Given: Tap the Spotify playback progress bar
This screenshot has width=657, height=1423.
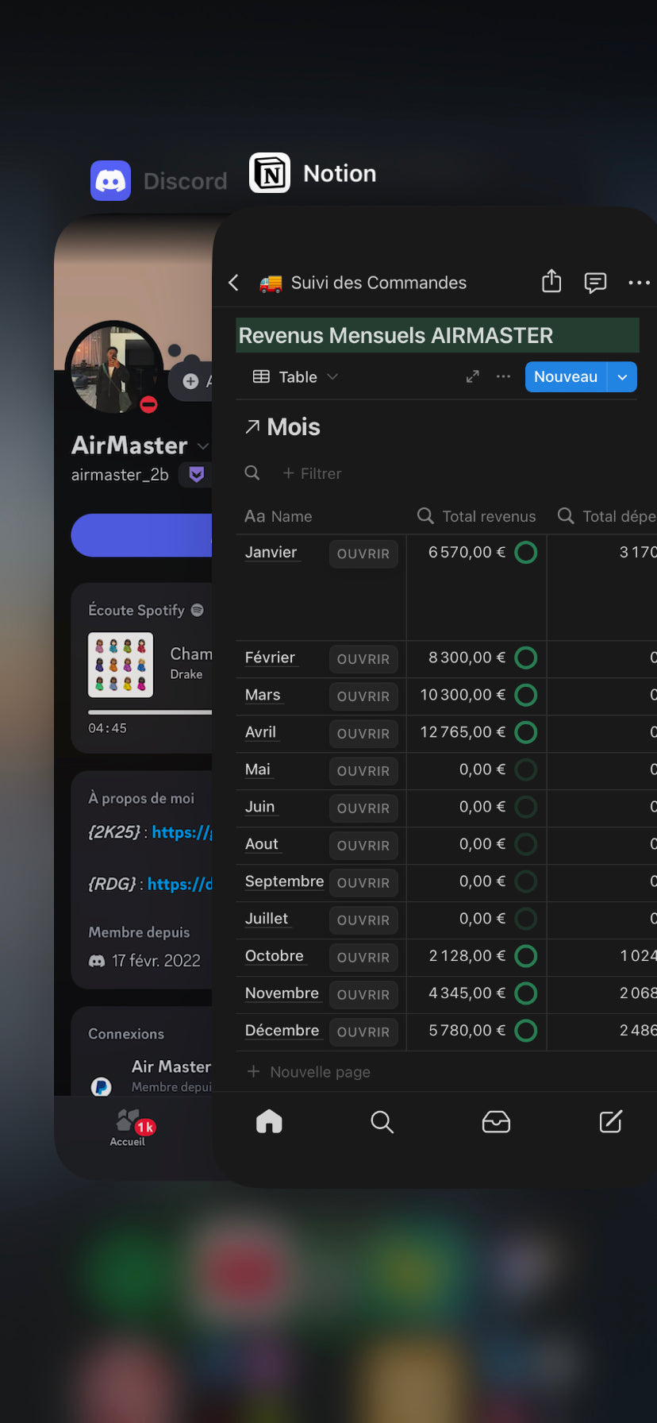Looking at the screenshot, I should (149, 712).
